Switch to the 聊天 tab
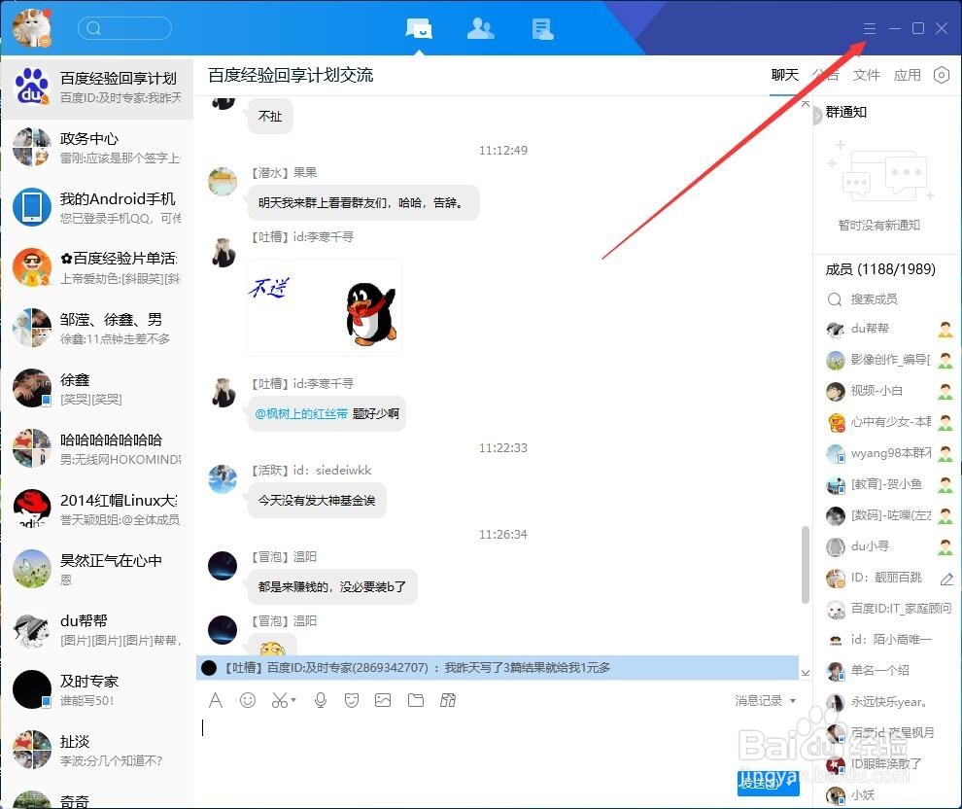Viewport: 962px width, 809px height. click(785, 75)
